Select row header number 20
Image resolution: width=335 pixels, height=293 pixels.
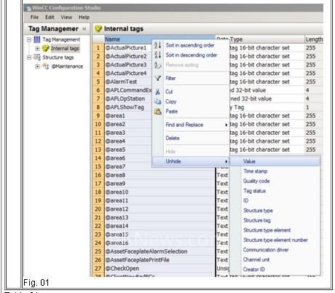pos(98,209)
